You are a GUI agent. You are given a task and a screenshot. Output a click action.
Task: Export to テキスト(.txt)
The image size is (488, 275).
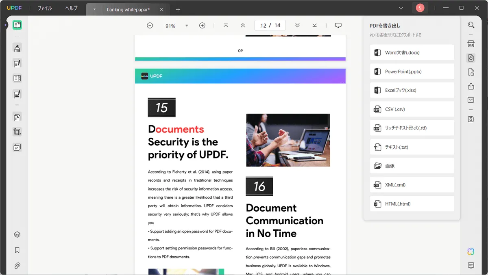tap(412, 147)
